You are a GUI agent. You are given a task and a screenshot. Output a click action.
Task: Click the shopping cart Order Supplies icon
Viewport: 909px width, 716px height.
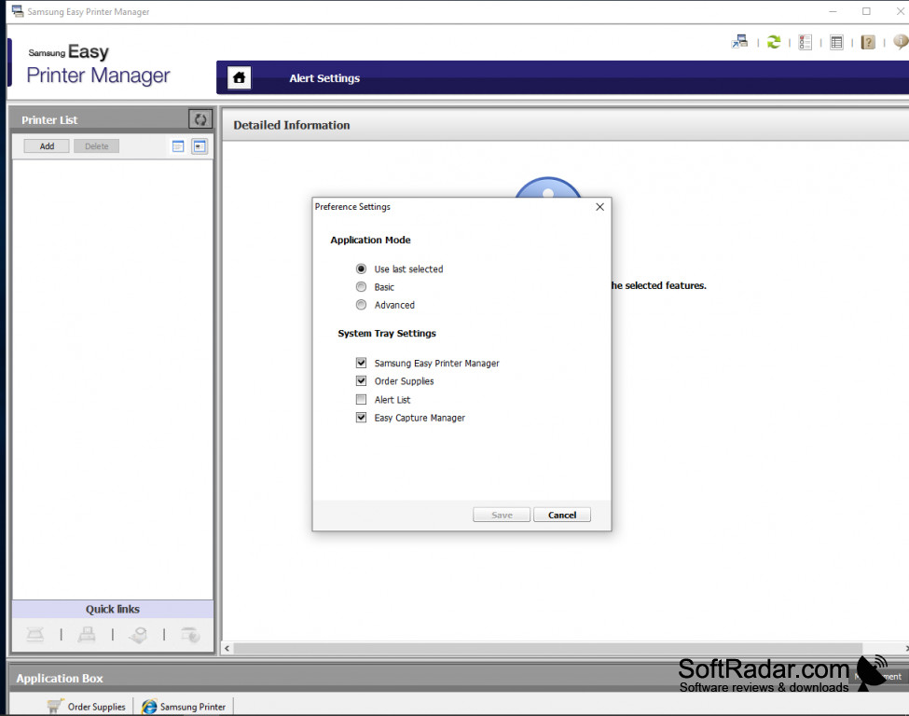[x=54, y=706]
